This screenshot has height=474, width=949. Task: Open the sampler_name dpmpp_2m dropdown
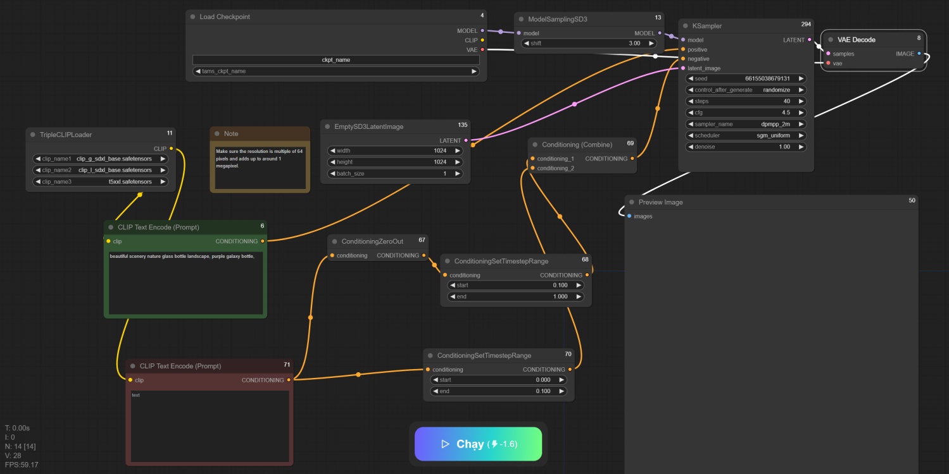point(746,124)
